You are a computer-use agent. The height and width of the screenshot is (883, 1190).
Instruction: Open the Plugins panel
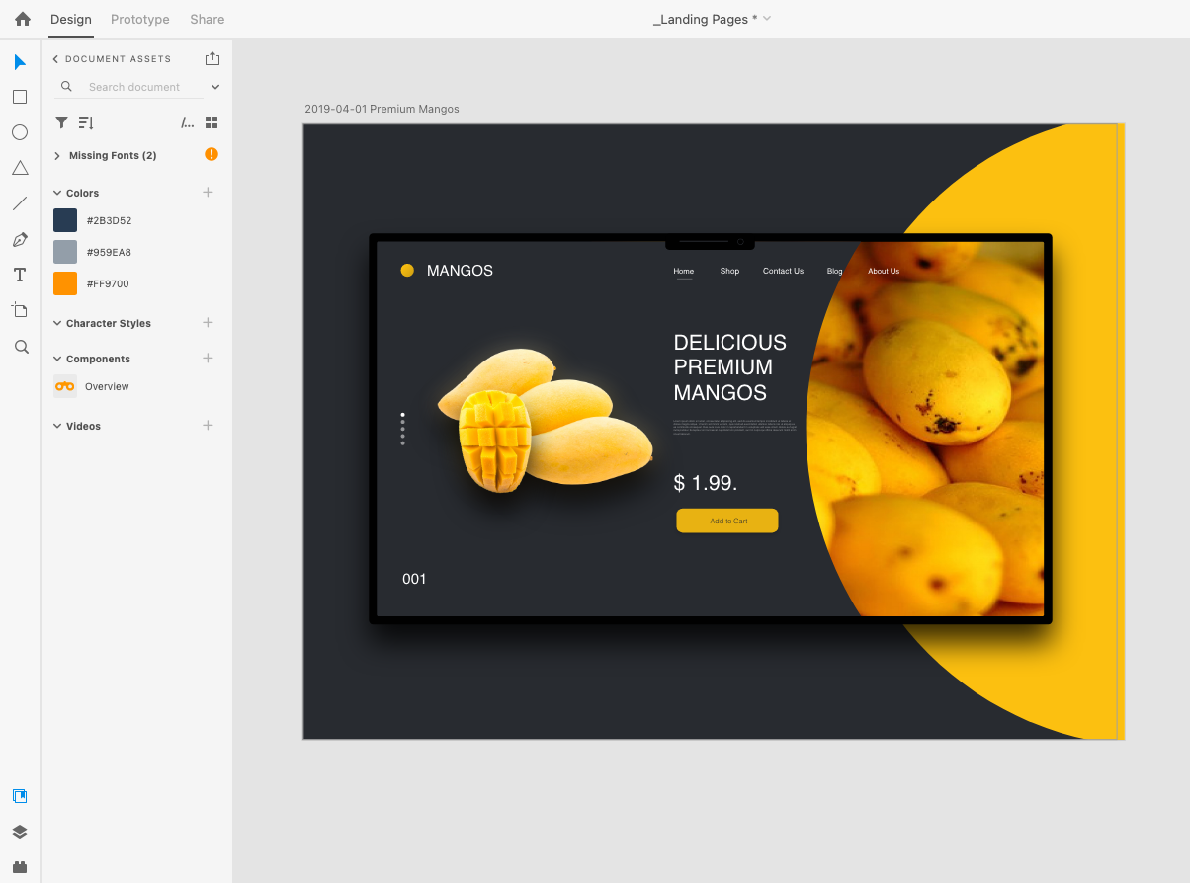click(19, 867)
